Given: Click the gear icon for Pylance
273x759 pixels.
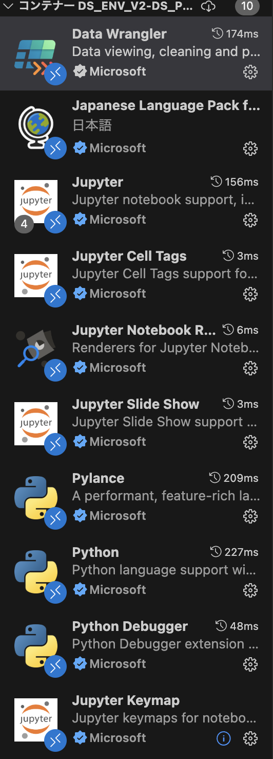Looking at the screenshot, I should coord(250,516).
